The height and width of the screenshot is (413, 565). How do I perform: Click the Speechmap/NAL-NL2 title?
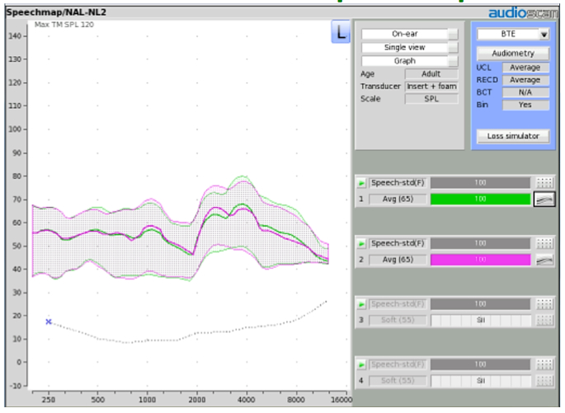56,12
